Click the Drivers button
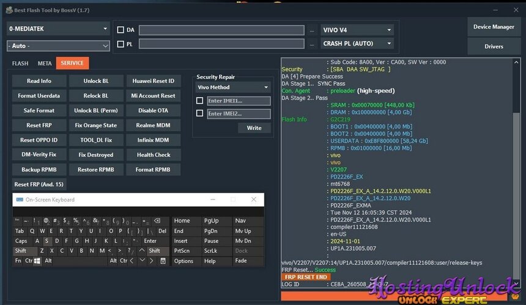Viewport: 526px width, 305px height. (x=494, y=46)
